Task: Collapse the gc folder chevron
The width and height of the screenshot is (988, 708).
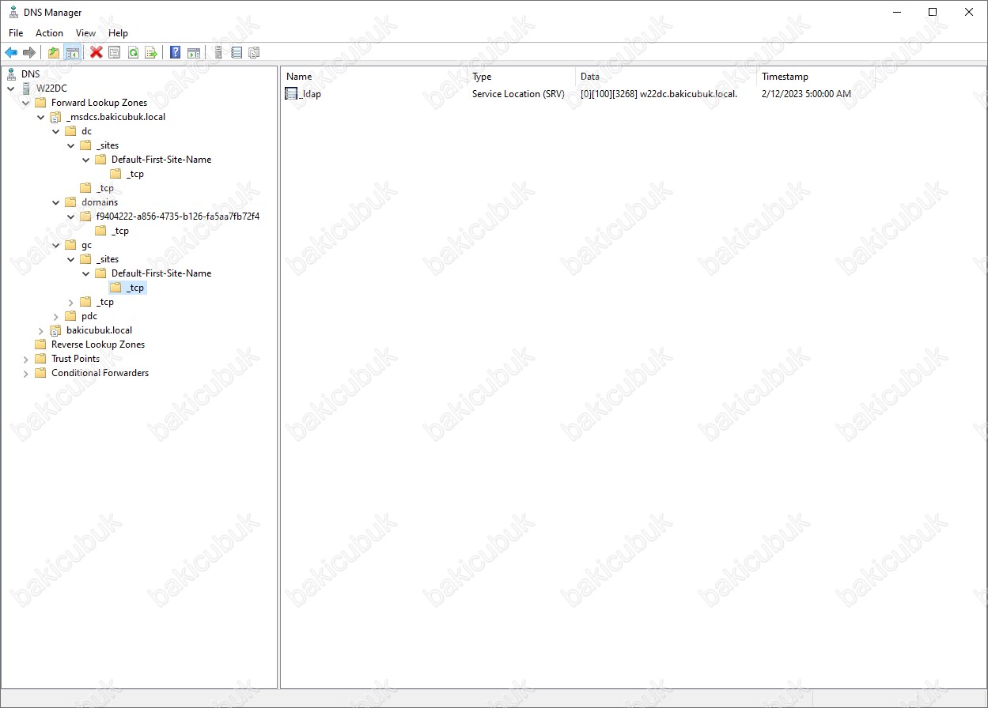Action: click(x=56, y=245)
